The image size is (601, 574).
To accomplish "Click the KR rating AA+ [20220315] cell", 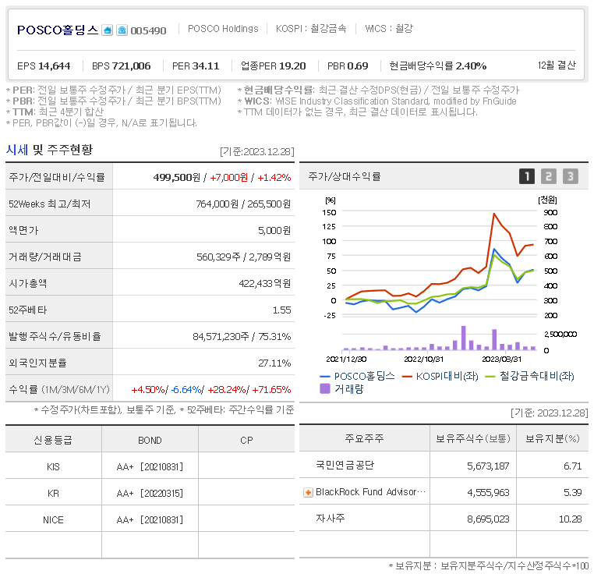I will pos(150,493).
